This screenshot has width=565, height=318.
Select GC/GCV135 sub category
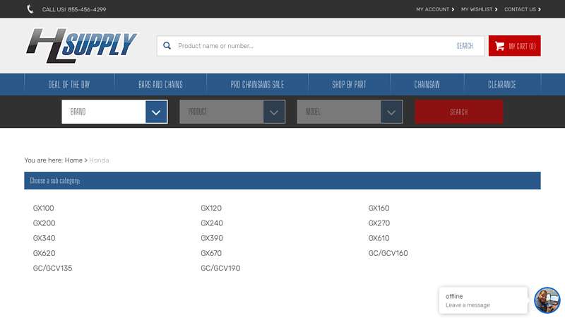pyautogui.click(x=52, y=269)
